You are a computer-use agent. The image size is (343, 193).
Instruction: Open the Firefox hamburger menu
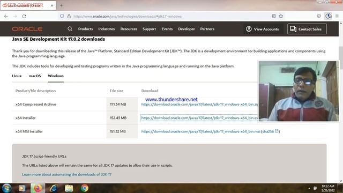(337, 16)
